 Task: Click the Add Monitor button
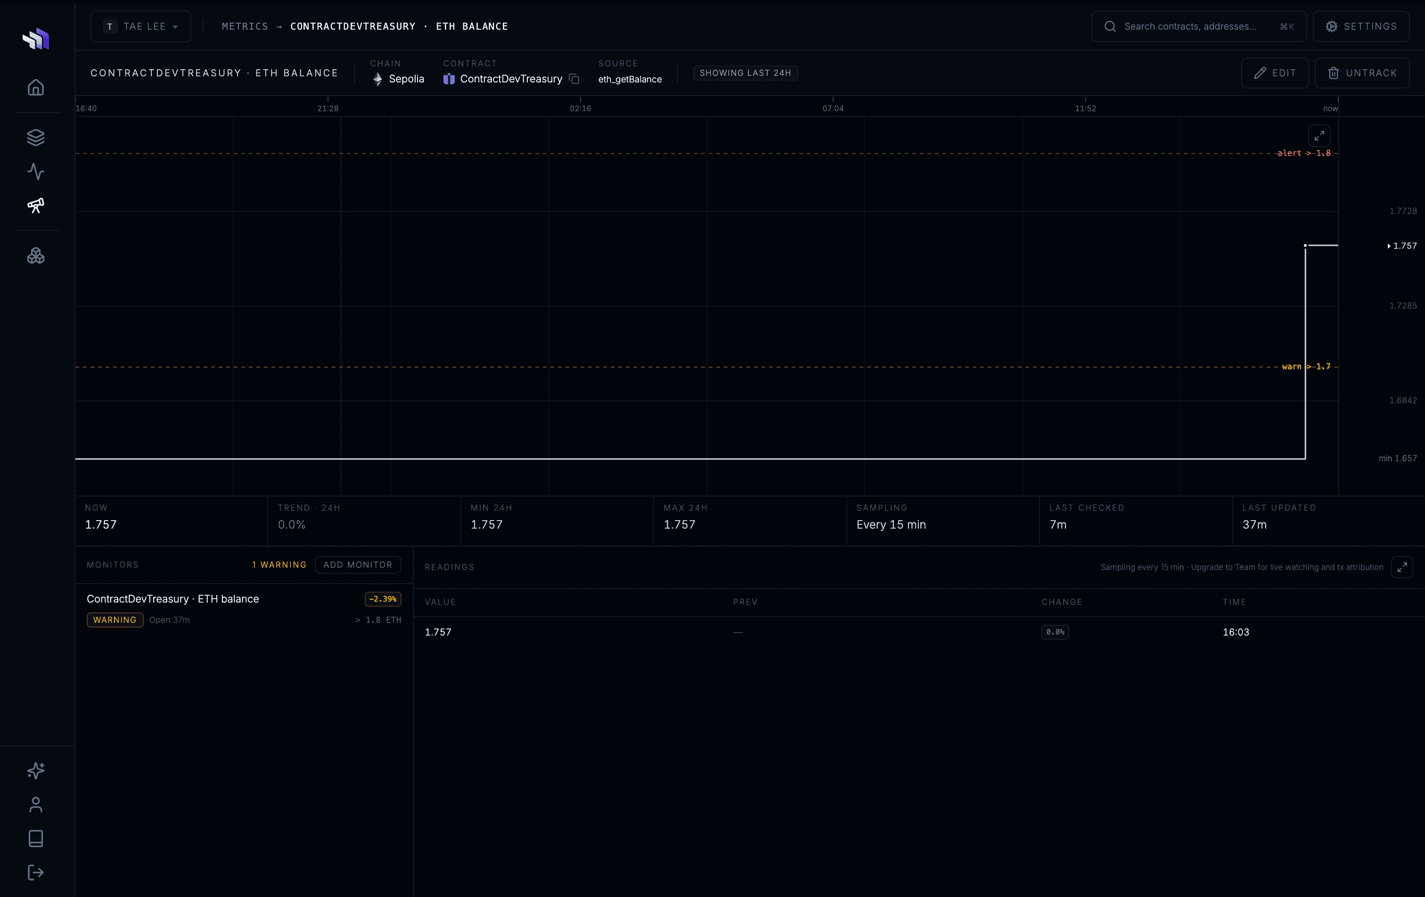[358, 564]
